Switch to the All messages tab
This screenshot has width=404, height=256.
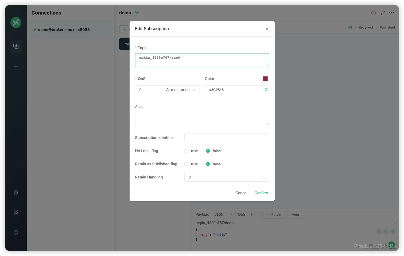350,27
